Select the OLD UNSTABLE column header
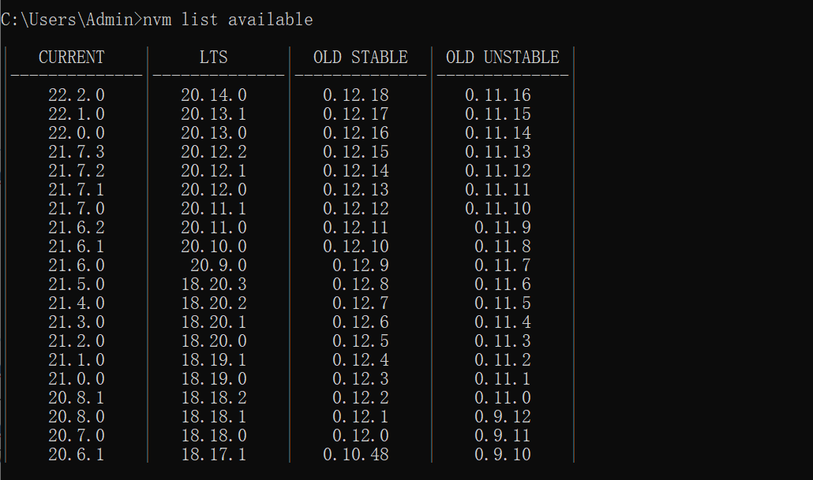The height and width of the screenshot is (480, 813). point(503,57)
